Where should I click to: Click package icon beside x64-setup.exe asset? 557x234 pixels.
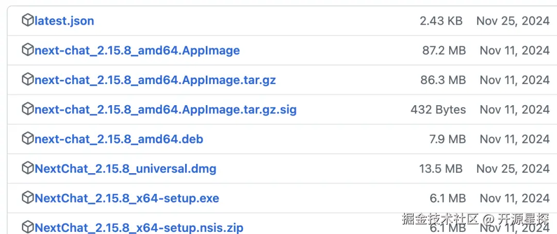coord(27,198)
